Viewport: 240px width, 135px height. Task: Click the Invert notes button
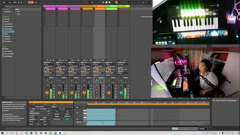pyautogui.click(x=67, y=114)
